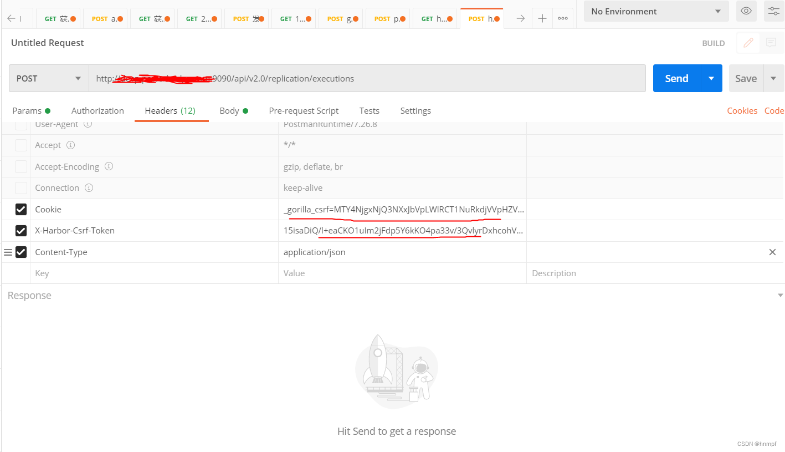785x452 pixels.
Task: Open the POST method dropdown
Action: (48, 78)
